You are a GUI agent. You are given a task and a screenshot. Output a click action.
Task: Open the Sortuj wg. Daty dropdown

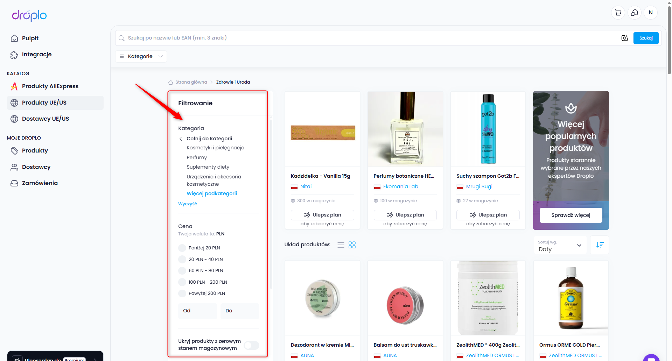coord(560,245)
